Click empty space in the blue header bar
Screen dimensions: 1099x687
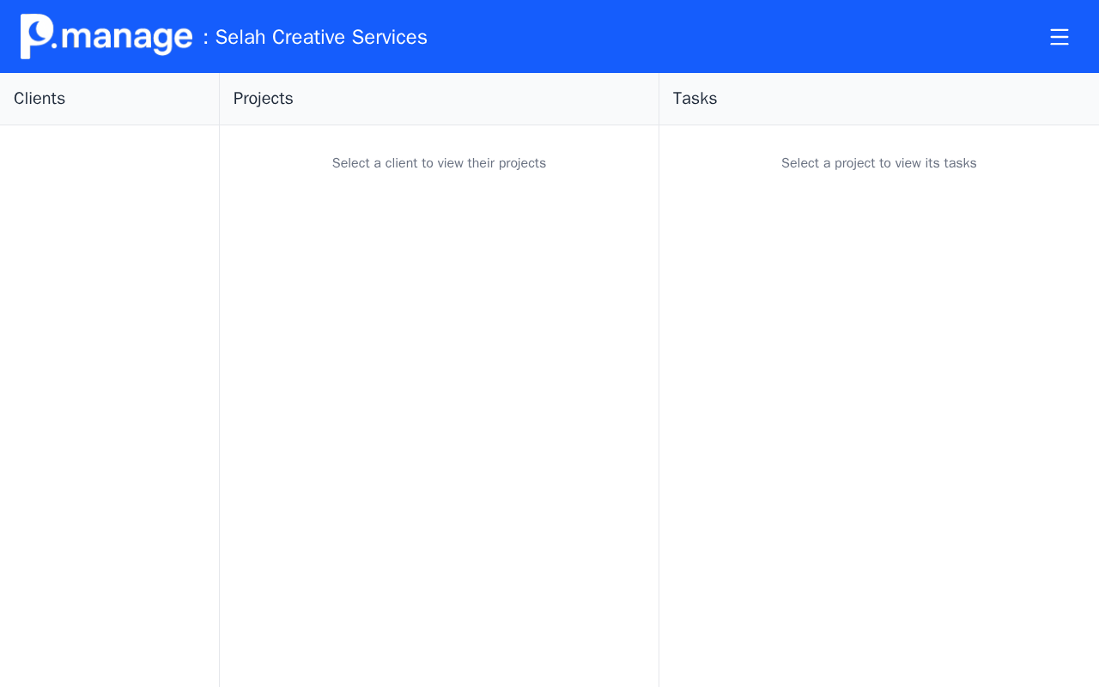[x=730, y=37]
